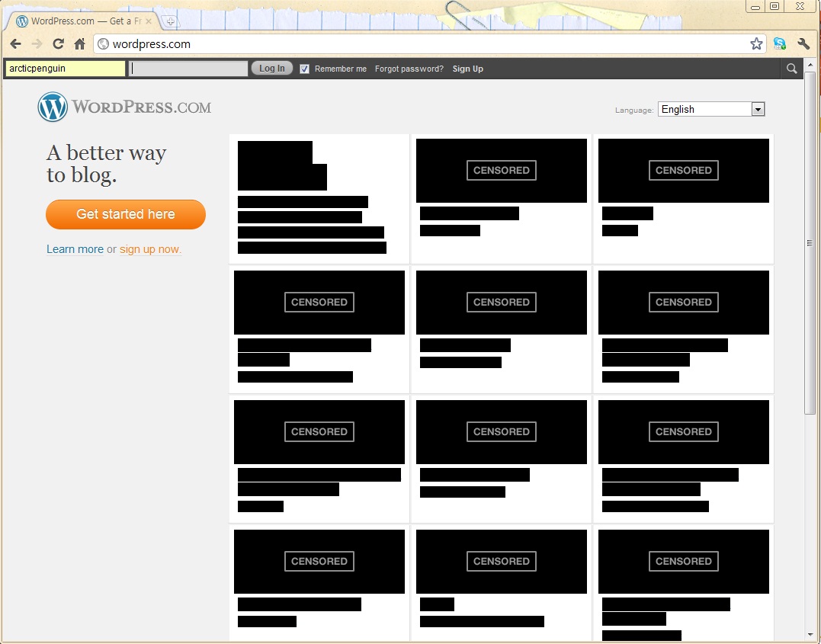Open a new tab
Screen dimensions: 821x644
(x=170, y=21)
